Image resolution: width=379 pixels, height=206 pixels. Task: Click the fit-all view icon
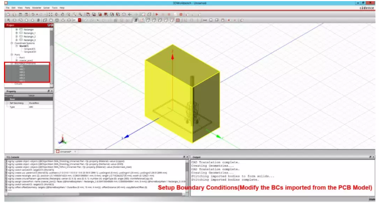tap(51, 15)
